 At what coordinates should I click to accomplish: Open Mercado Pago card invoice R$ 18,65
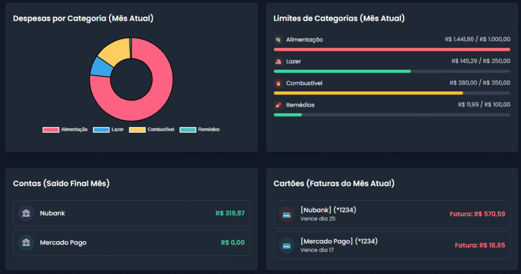coord(480,246)
